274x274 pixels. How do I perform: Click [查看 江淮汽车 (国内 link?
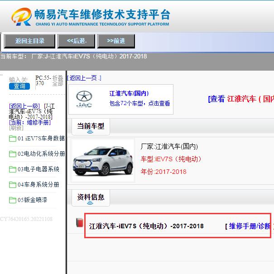[241, 99]
